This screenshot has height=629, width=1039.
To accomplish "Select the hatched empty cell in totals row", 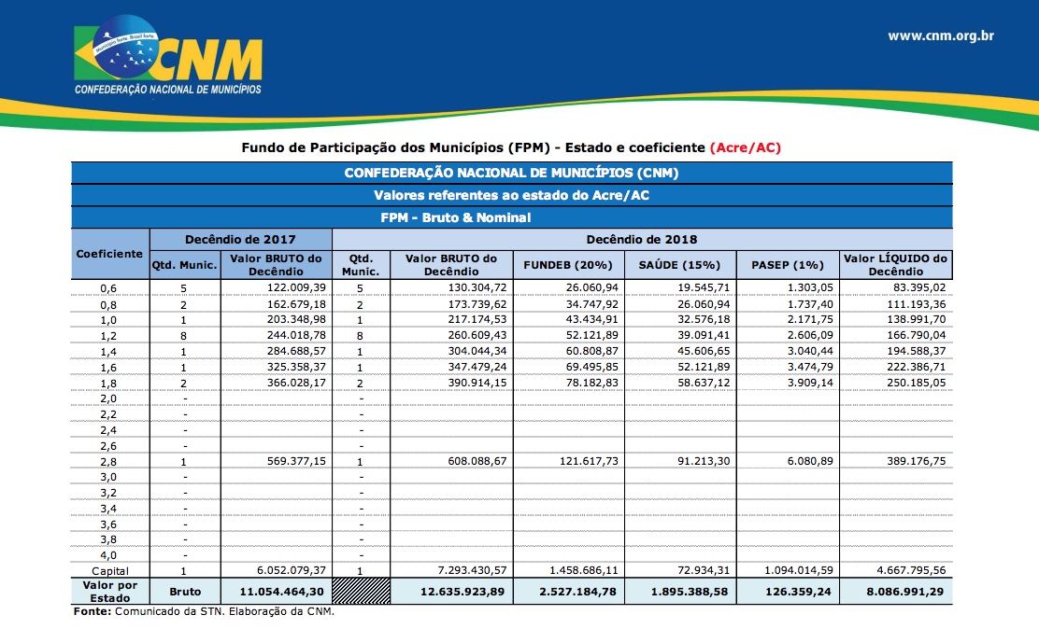I will [x=361, y=592].
